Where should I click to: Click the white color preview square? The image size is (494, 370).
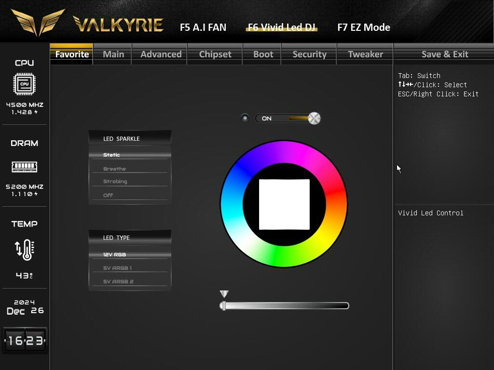click(x=284, y=204)
